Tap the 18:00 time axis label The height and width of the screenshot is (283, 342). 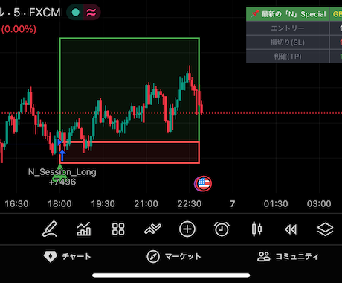click(59, 204)
